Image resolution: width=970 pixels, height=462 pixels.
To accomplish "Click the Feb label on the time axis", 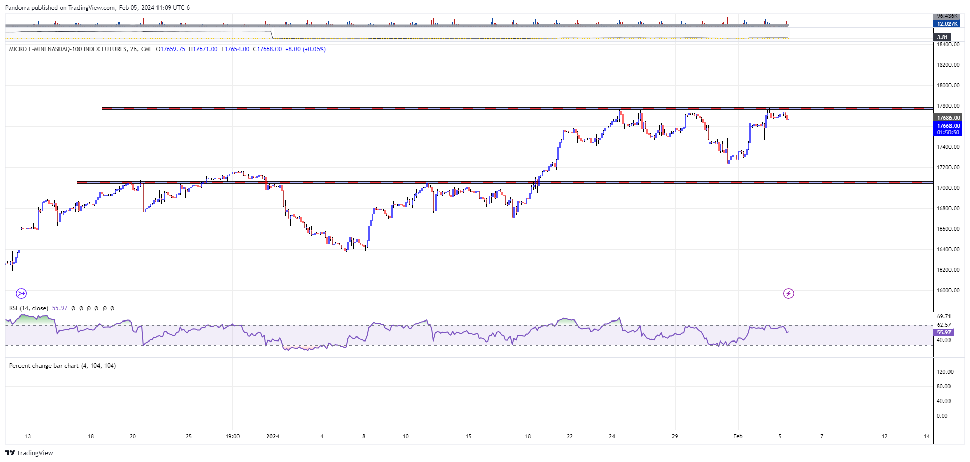I will [x=738, y=436].
